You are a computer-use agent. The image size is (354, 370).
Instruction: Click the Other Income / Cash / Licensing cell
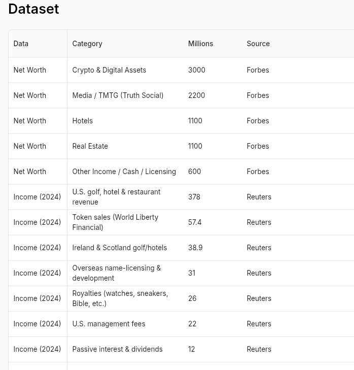[x=125, y=172]
